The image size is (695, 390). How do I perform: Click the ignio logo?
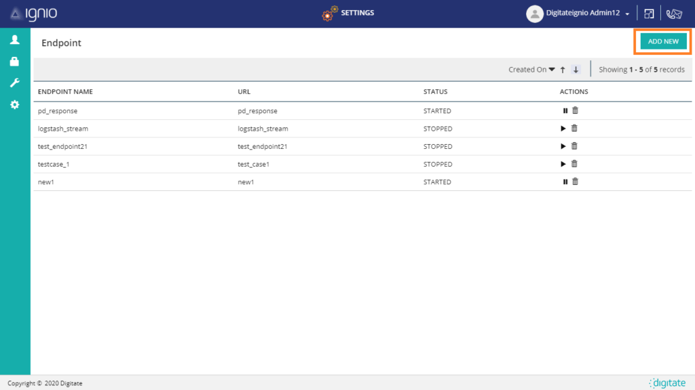coord(33,14)
